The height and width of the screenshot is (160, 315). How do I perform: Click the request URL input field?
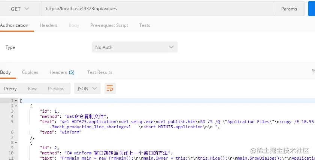[158, 9]
